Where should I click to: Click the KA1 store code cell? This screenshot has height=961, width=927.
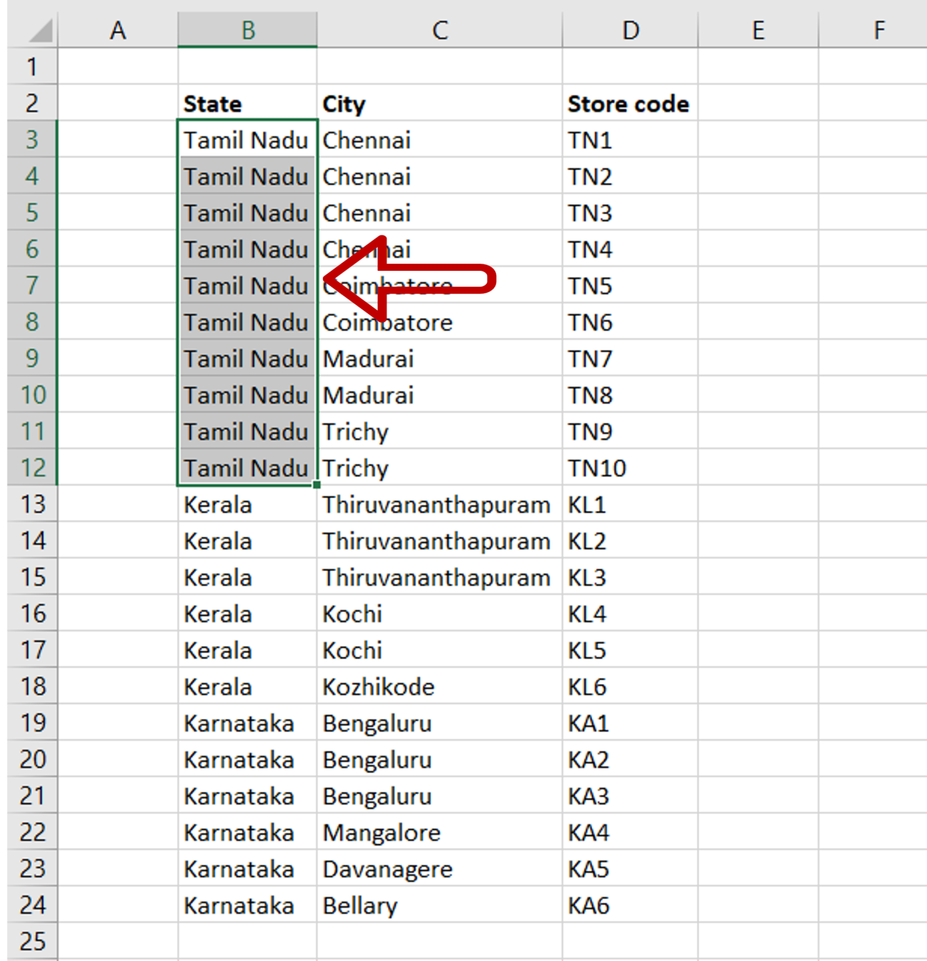pyautogui.click(x=630, y=723)
